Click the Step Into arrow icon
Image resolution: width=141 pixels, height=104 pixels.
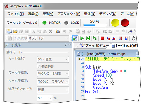(108, 38)
